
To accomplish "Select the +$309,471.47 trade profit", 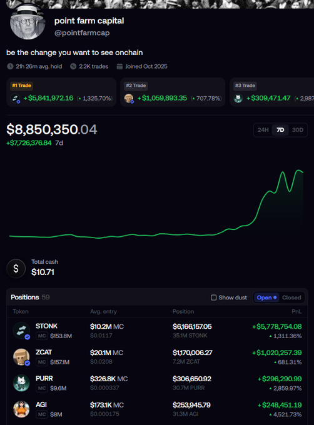I will click(x=268, y=98).
